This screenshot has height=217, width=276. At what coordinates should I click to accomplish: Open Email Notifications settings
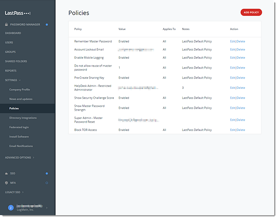tap(21, 146)
